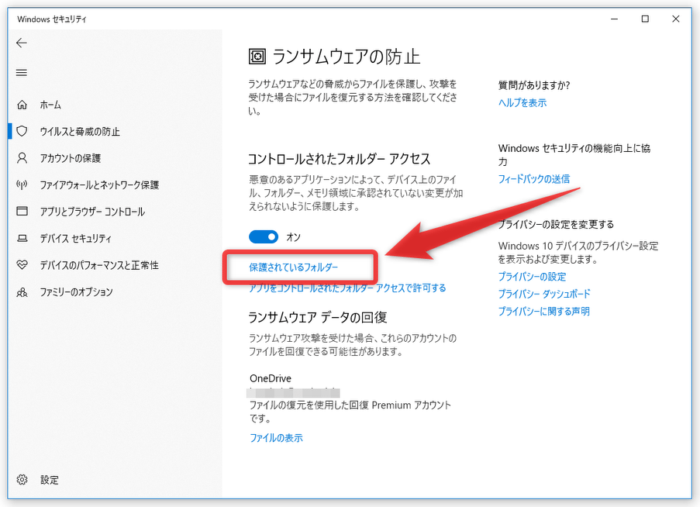
Task: Click the settings gear icon
Action: click(x=22, y=480)
